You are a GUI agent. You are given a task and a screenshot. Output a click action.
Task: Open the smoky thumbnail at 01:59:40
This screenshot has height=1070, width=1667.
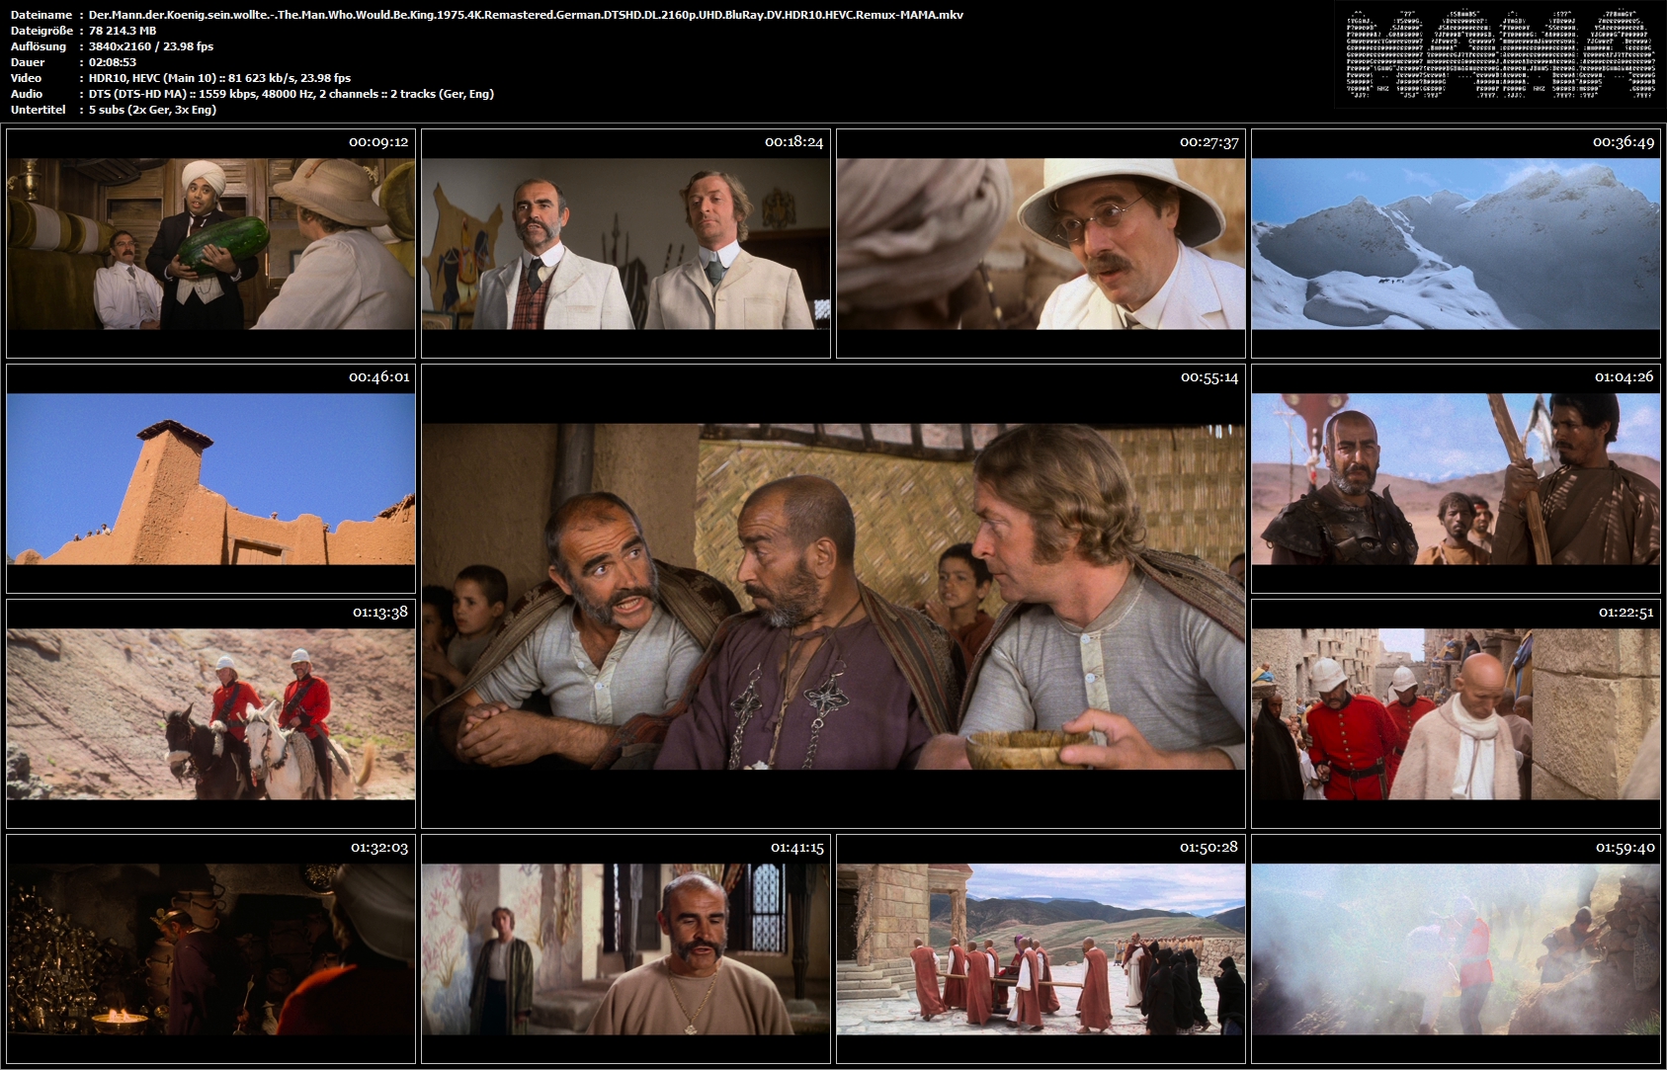tap(1456, 948)
